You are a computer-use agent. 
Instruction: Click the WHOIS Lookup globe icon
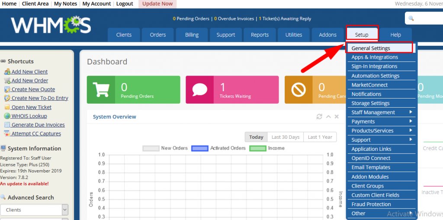[7, 116]
